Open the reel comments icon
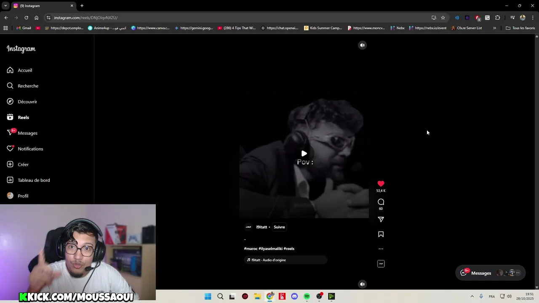The height and width of the screenshot is (303, 539). (381, 202)
